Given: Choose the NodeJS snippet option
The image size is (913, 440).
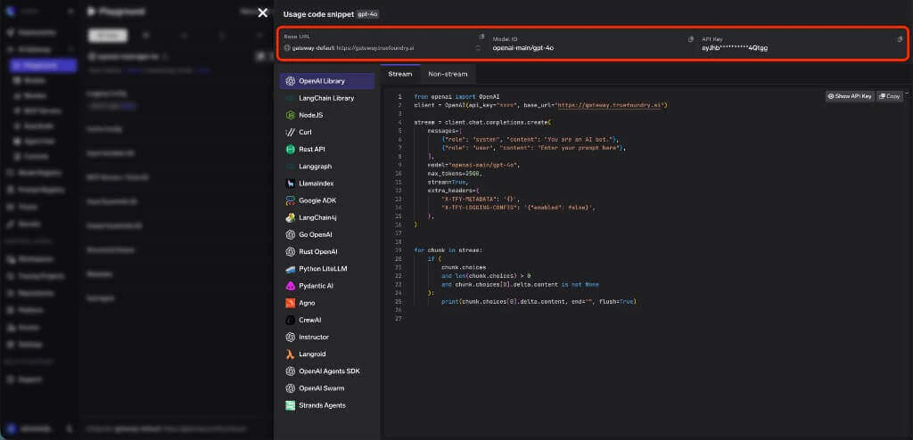Looking at the screenshot, I should [x=327, y=115].
